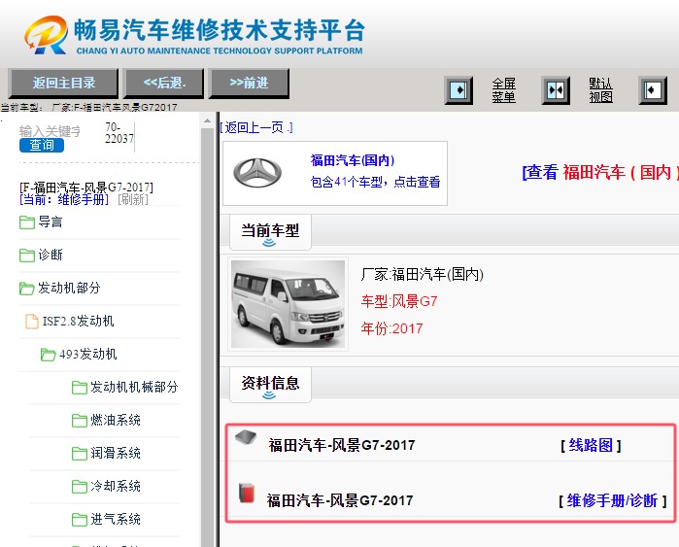Open the 冷却系统 entry

click(116, 486)
